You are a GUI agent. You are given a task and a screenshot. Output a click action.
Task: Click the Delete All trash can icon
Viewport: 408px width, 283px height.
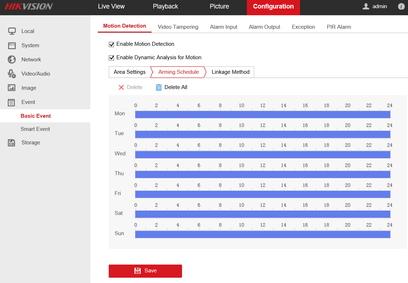(159, 87)
